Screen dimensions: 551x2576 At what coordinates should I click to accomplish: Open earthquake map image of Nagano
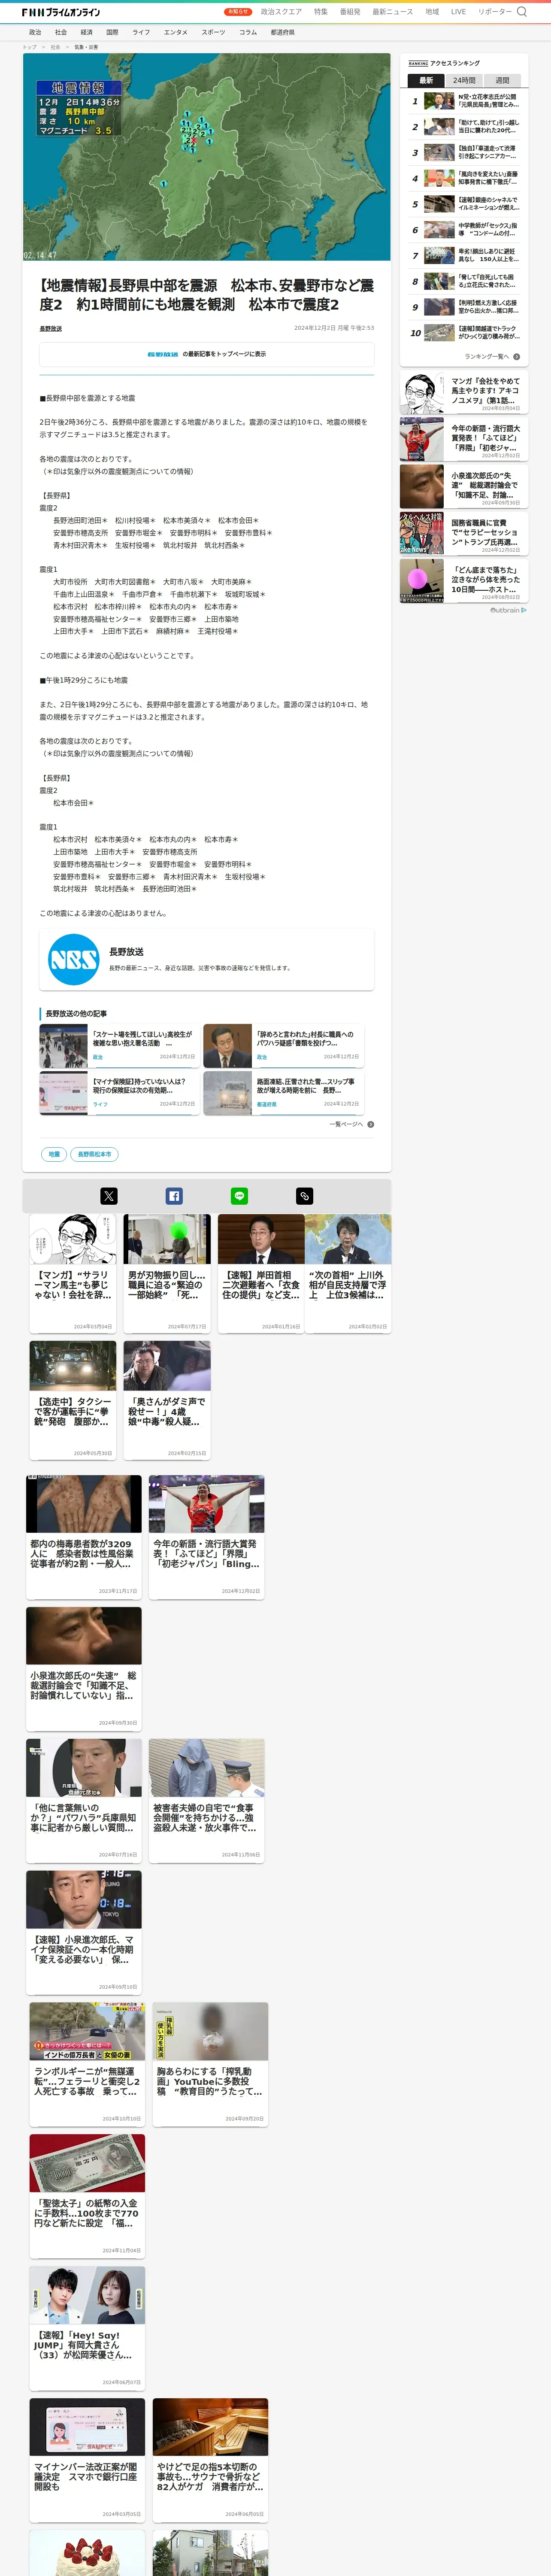[207, 157]
